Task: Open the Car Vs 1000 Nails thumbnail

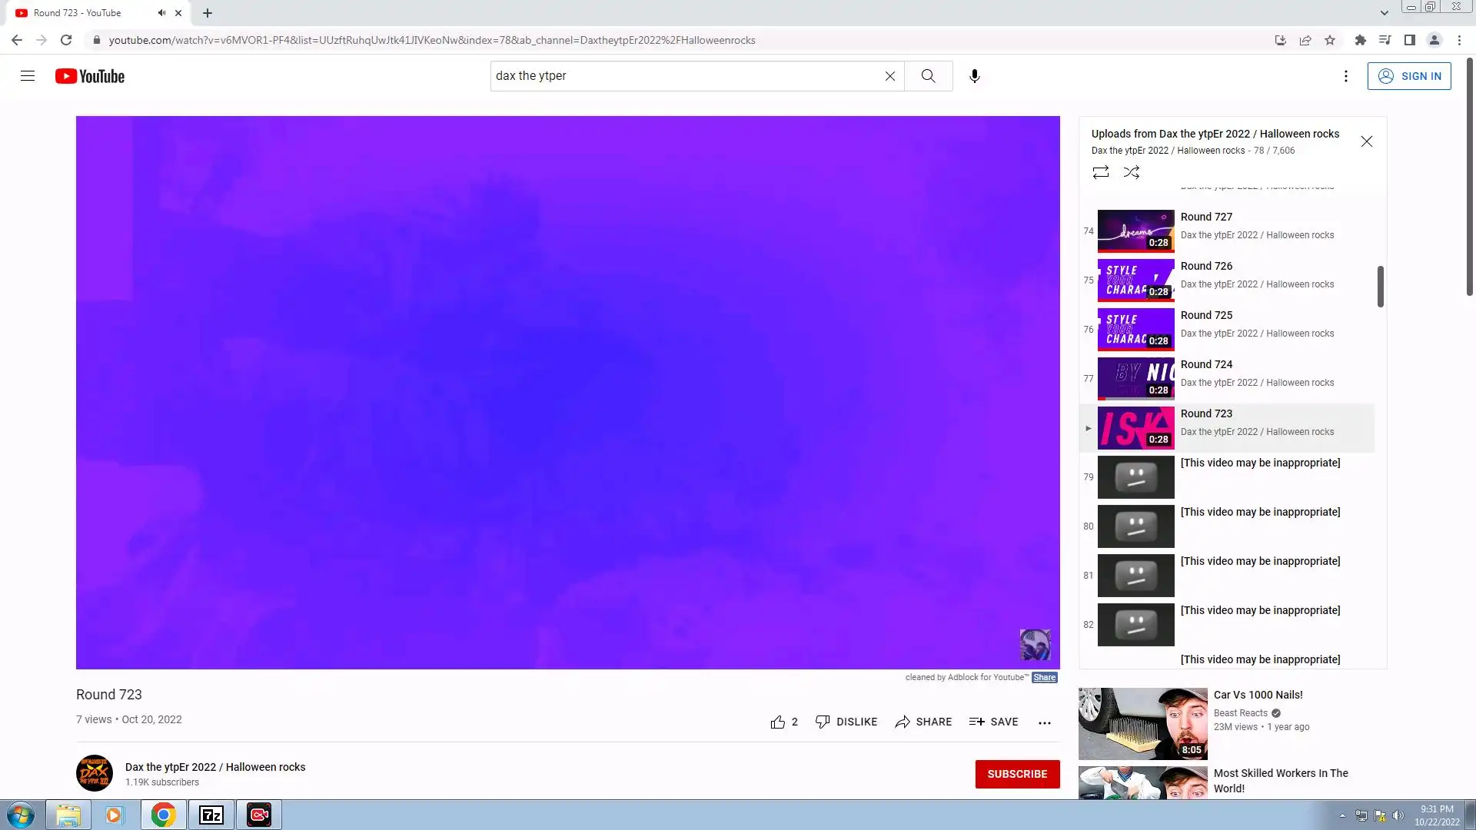Action: [x=1142, y=723]
